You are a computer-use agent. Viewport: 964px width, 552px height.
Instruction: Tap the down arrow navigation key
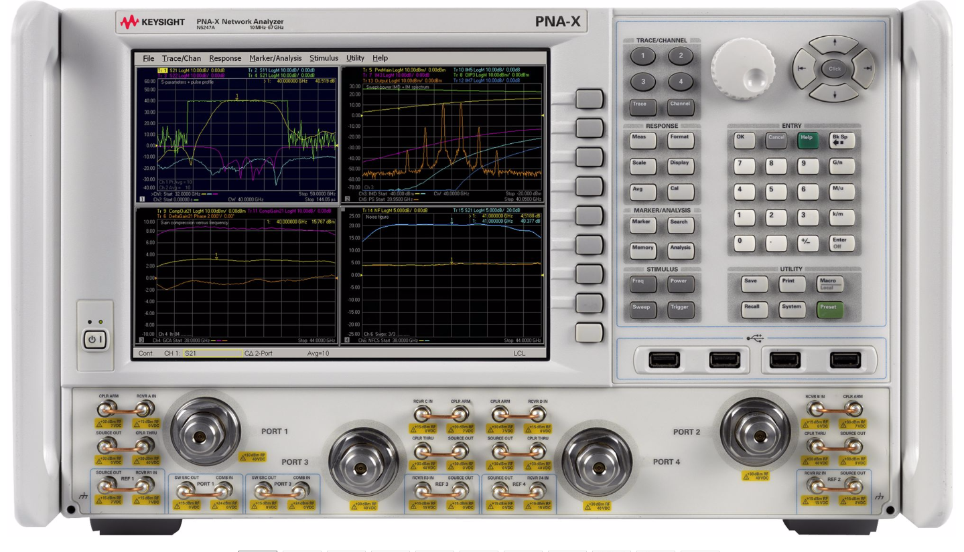835,93
